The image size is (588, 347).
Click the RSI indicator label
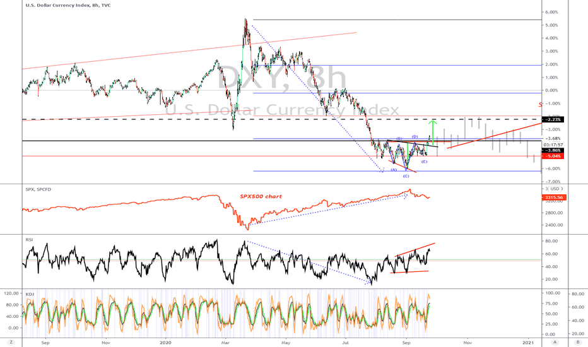pos(29,239)
